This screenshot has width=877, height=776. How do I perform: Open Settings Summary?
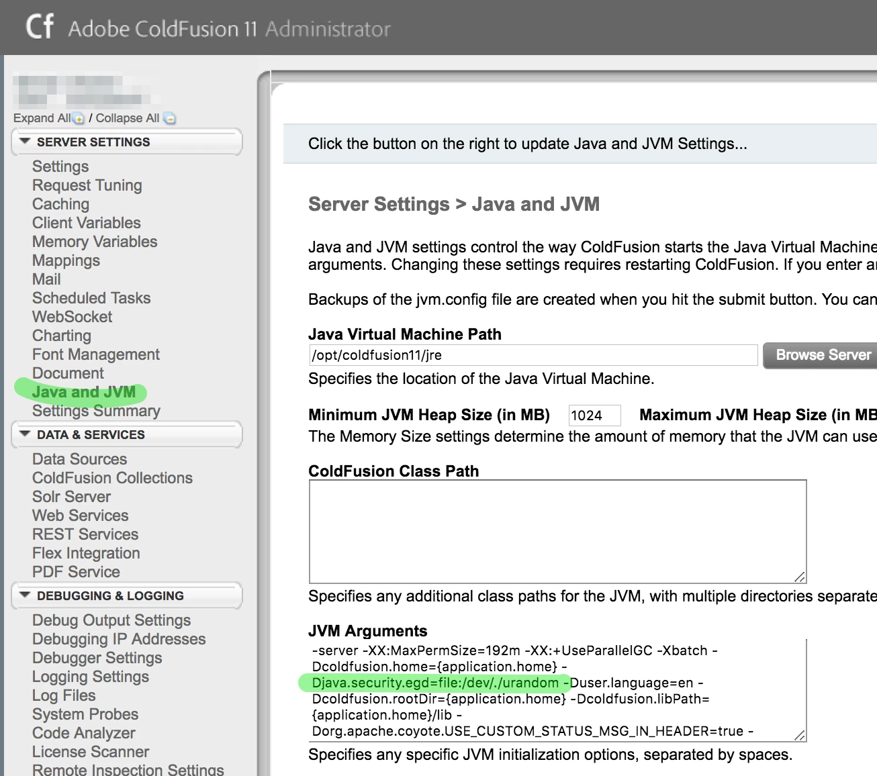96,411
